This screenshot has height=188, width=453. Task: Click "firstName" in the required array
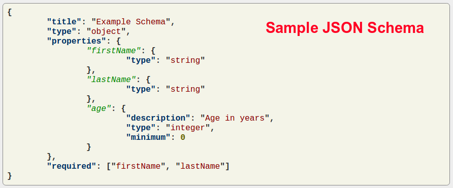138,166
